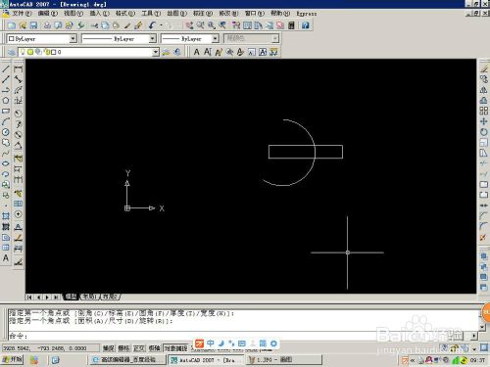
Task: Expand the linetype ByLayer dropdown
Action: click(x=153, y=38)
